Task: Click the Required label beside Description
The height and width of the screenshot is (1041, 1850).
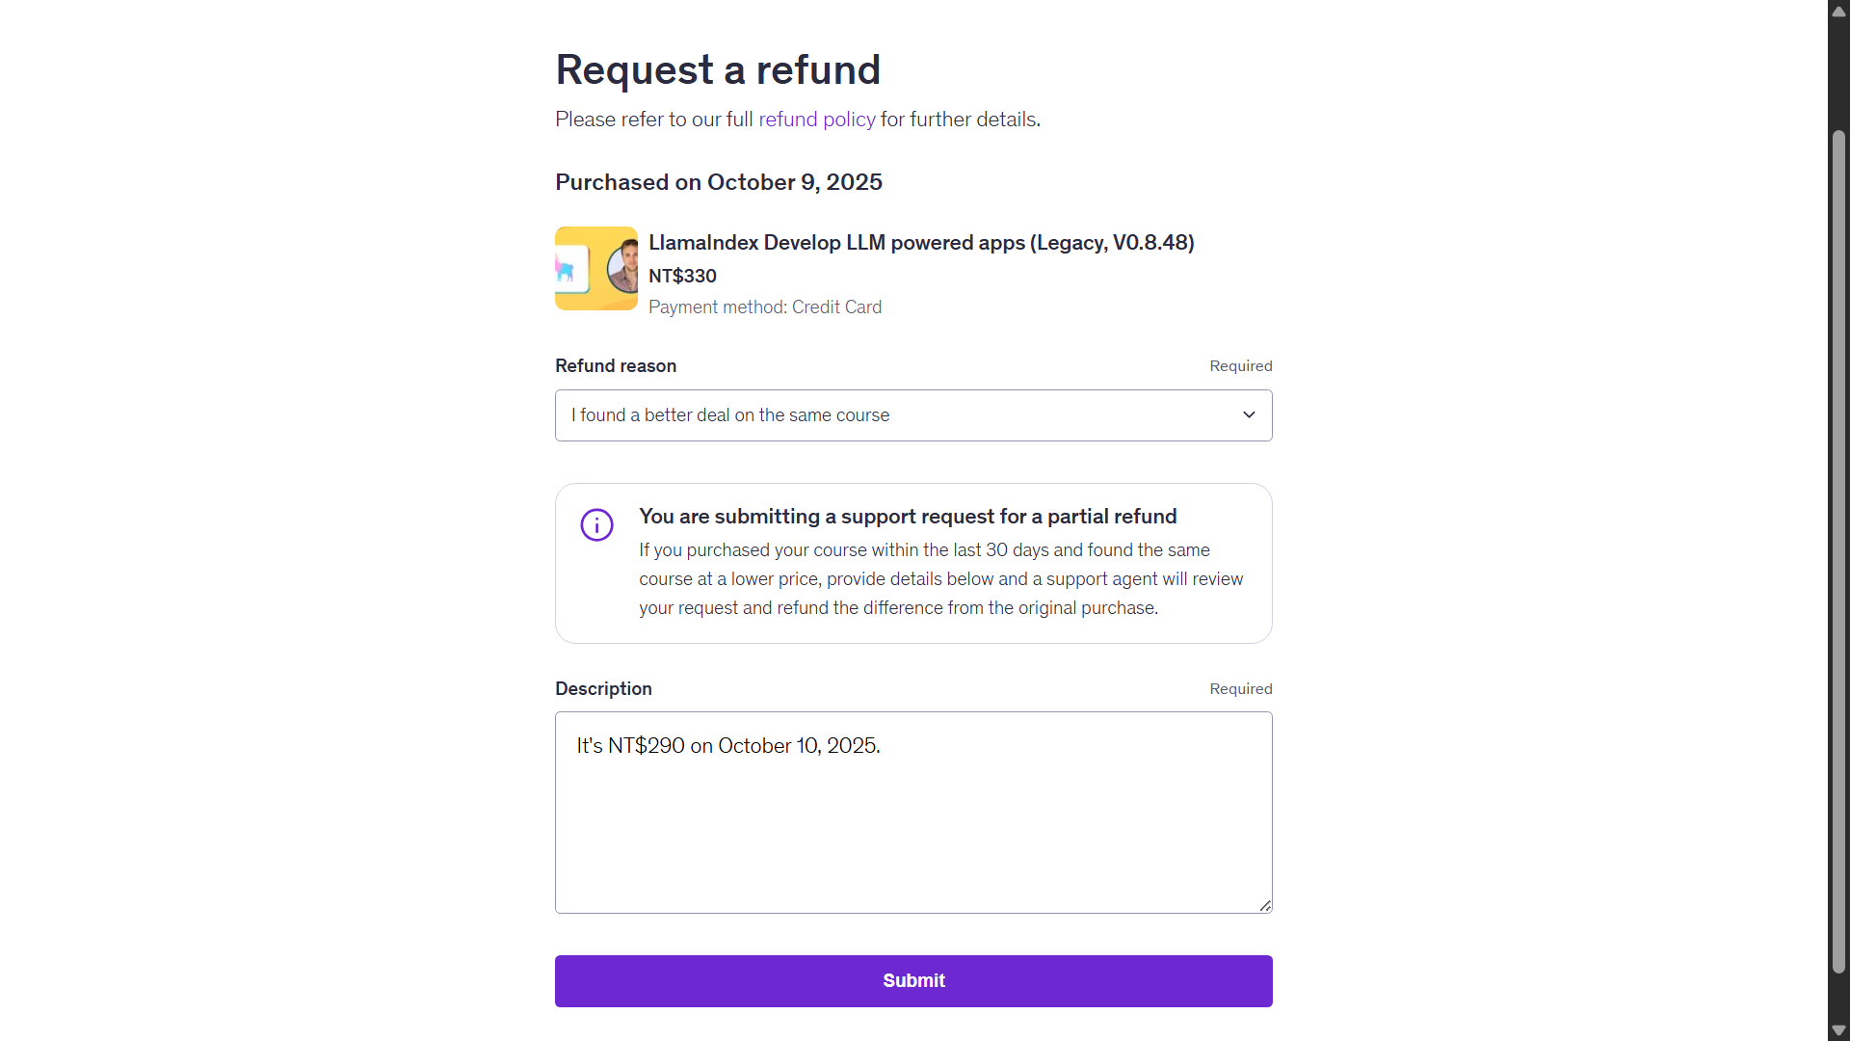Action: coord(1240,689)
